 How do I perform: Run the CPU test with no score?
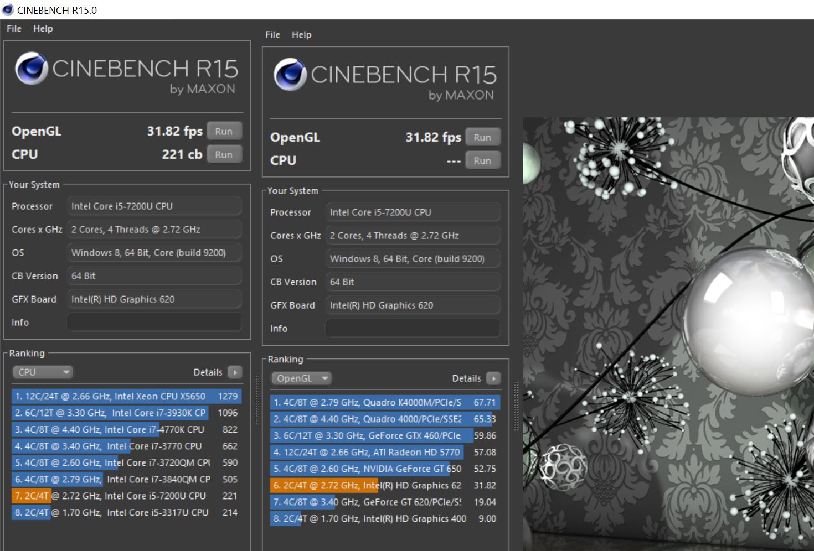coord(482,161)
